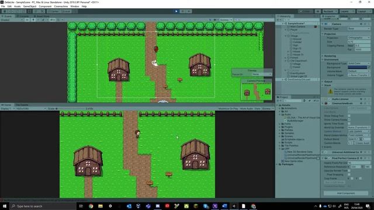
Task: Toggle the Center pivot mode button
Action: pos(53,11)
